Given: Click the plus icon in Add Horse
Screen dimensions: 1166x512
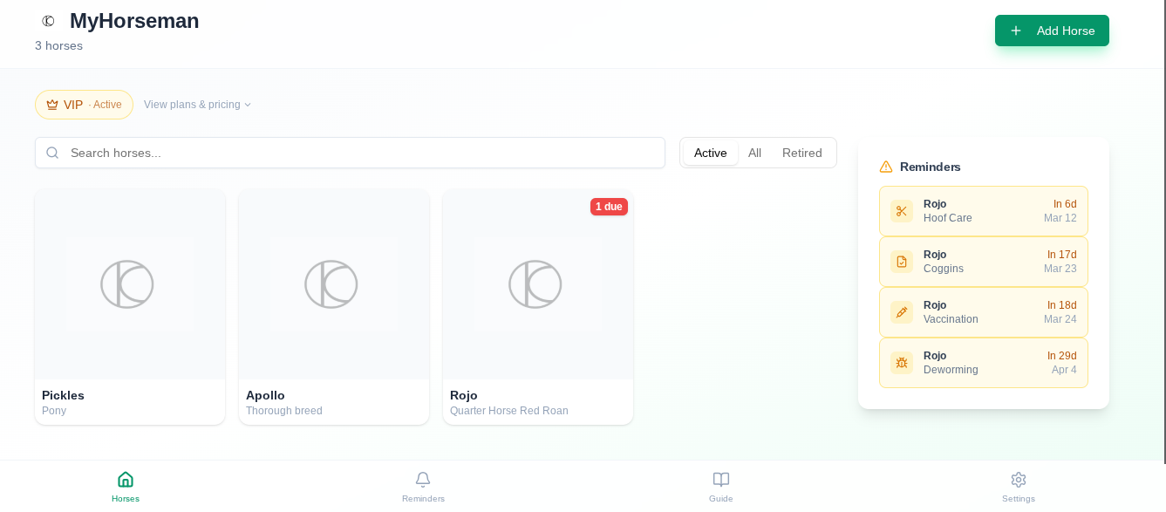Looking at the screenshot, I should 1016,31.
